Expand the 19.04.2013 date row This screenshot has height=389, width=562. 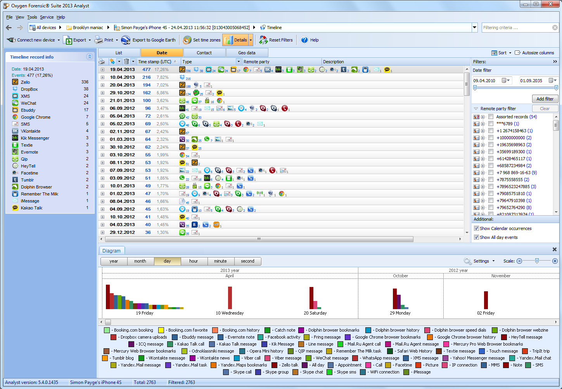[102, 69]
